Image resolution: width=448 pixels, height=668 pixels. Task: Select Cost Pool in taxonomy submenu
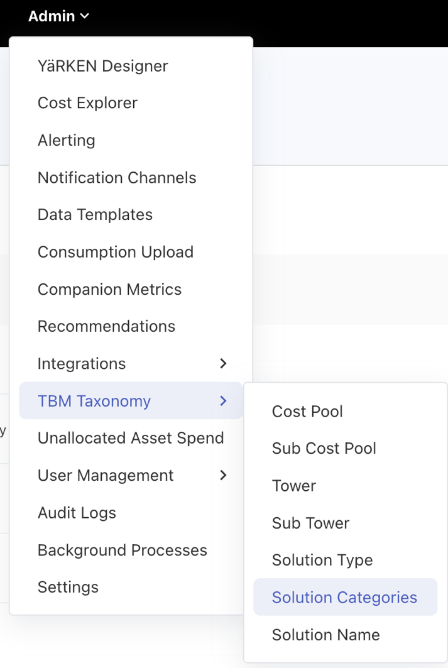(307, 412)
